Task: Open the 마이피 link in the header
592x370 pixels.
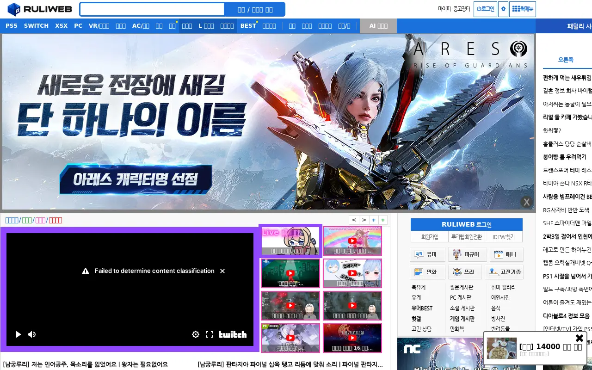Action: coord(444,9)
